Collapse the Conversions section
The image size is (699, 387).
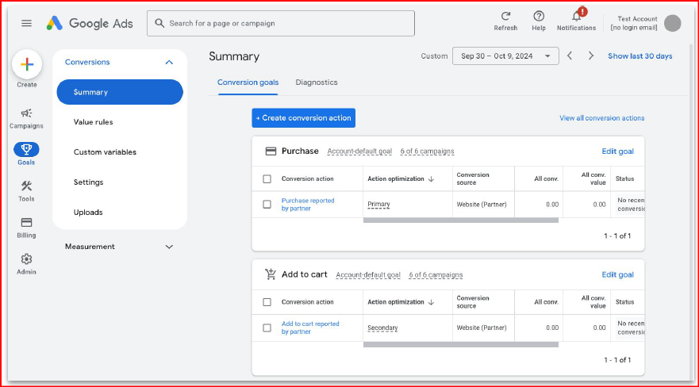(168, 62)
